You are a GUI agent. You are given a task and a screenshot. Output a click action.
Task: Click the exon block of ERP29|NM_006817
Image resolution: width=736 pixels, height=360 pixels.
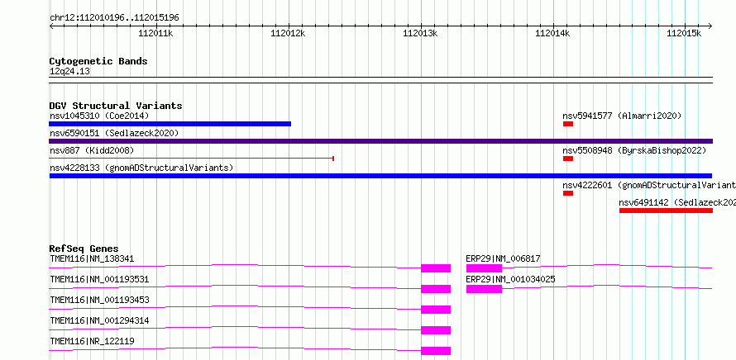point(484,268)
